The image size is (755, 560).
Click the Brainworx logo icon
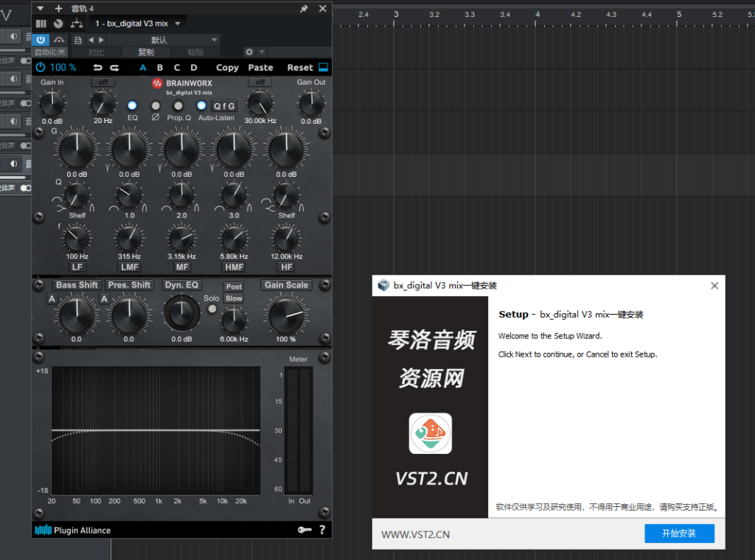157,84
